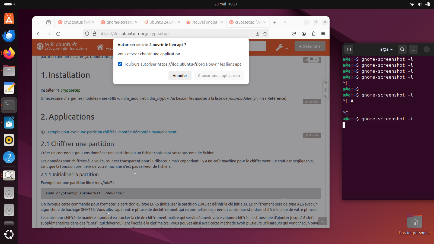The image size is (434, 244).
Task: Click the 'sudo cryptsetup luksFormat /dev/hda7' code block
Action: tap(181, 193)
